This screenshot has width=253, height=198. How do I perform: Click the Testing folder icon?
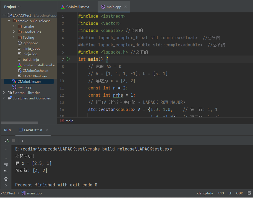pyautogui.click(x=20, y=37)
